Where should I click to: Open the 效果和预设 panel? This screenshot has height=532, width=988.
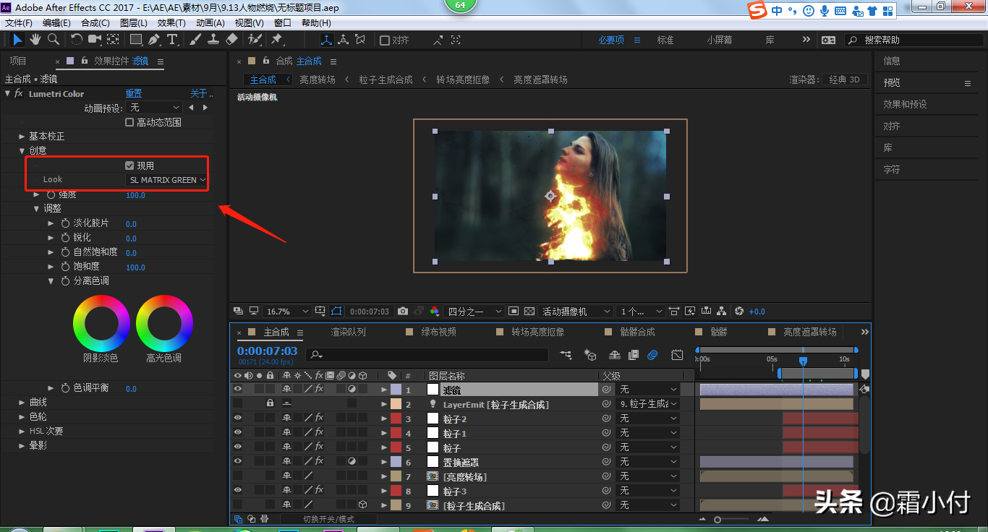pyautogui.click(x=905, y=105)
